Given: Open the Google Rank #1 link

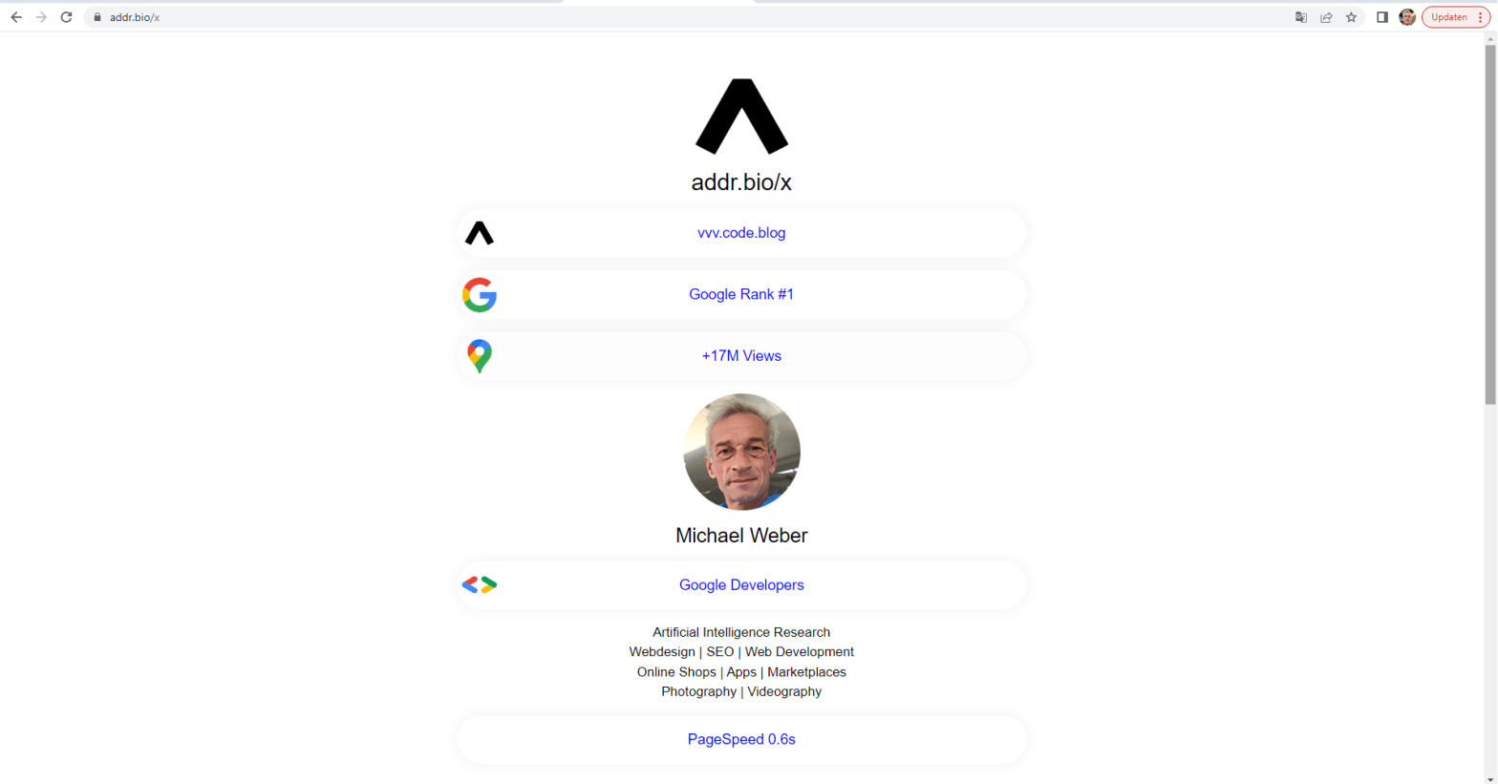Looking at the screenshot, I should point(741,294).
